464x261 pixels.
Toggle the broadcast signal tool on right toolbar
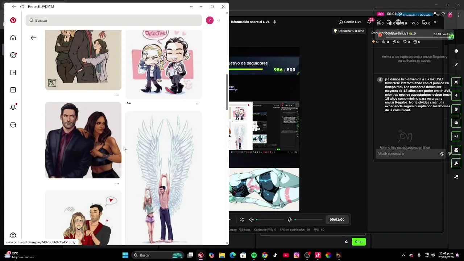[x=456, y=136]
